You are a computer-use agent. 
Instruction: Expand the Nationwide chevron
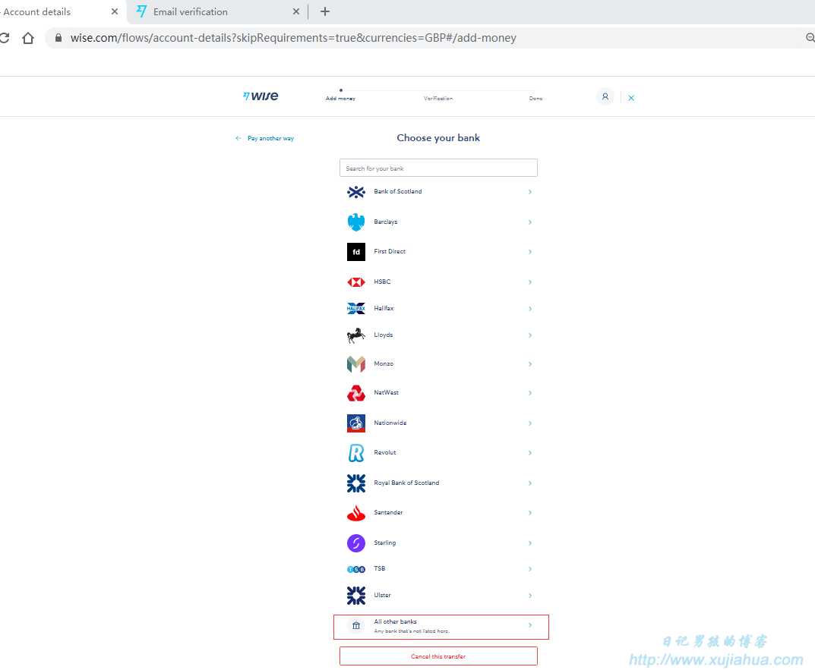coord(530,423)
